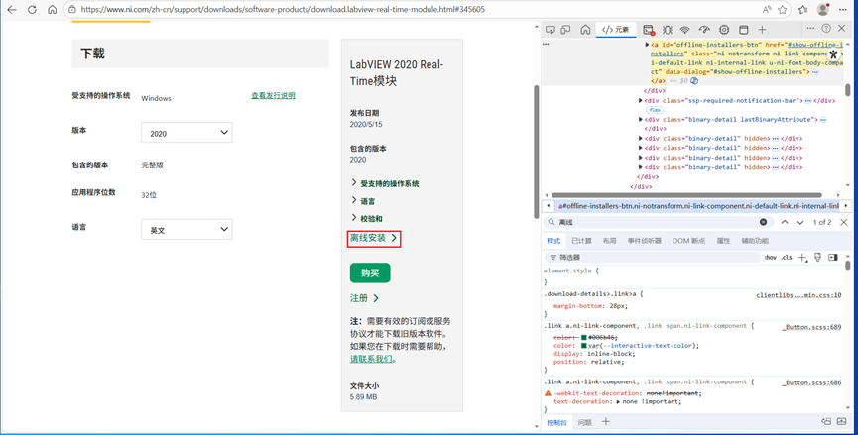Image resolution: width=858 pixels, height=435 pixels.
Task: Close the DevTools find bar
Action: pyautogui.click(x=843, y=222)
